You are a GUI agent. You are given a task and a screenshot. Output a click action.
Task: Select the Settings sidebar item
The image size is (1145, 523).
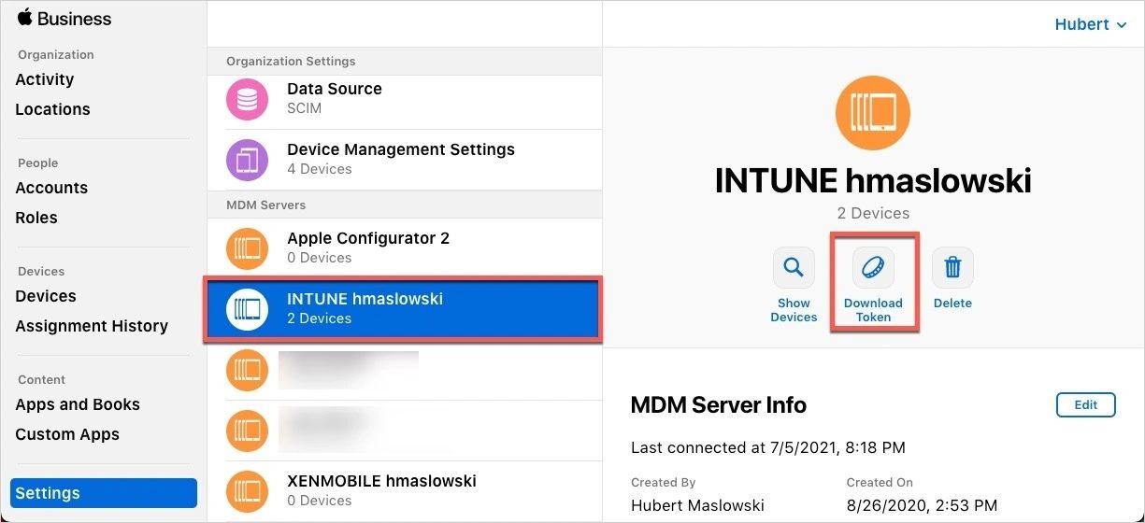(x=104, y=493)
